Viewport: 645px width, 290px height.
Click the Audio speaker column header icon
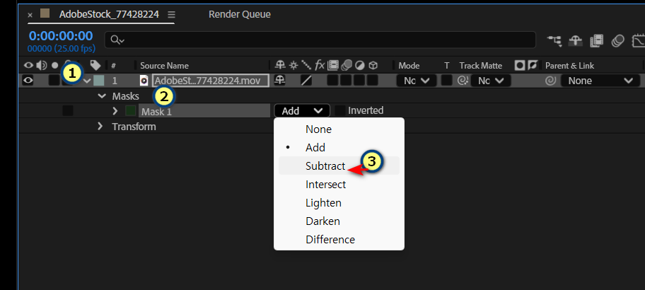point(41,65)
